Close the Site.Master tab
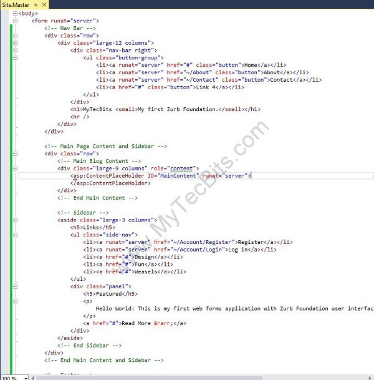 point(44,4)
